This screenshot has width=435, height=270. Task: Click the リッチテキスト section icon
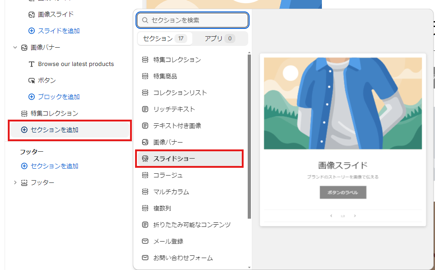[x=145, y=109]
